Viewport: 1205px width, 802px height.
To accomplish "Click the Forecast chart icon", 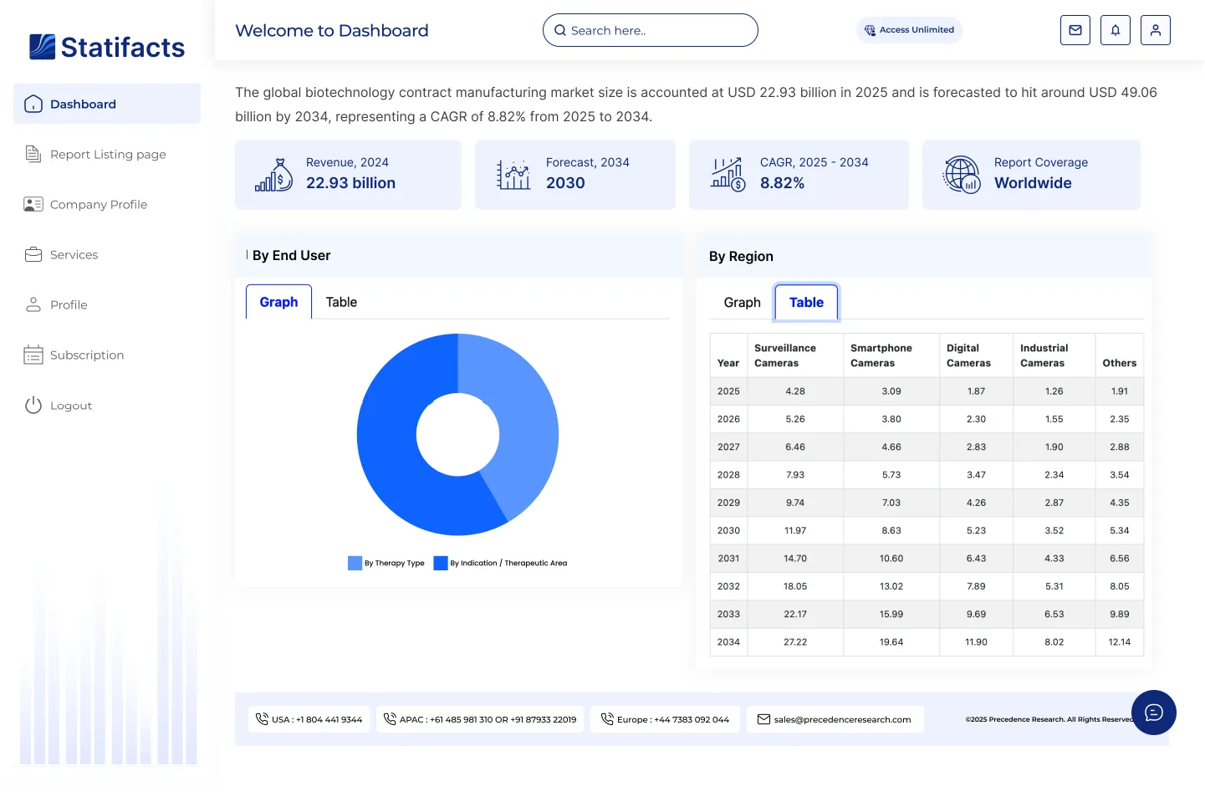I will [513, 175].
